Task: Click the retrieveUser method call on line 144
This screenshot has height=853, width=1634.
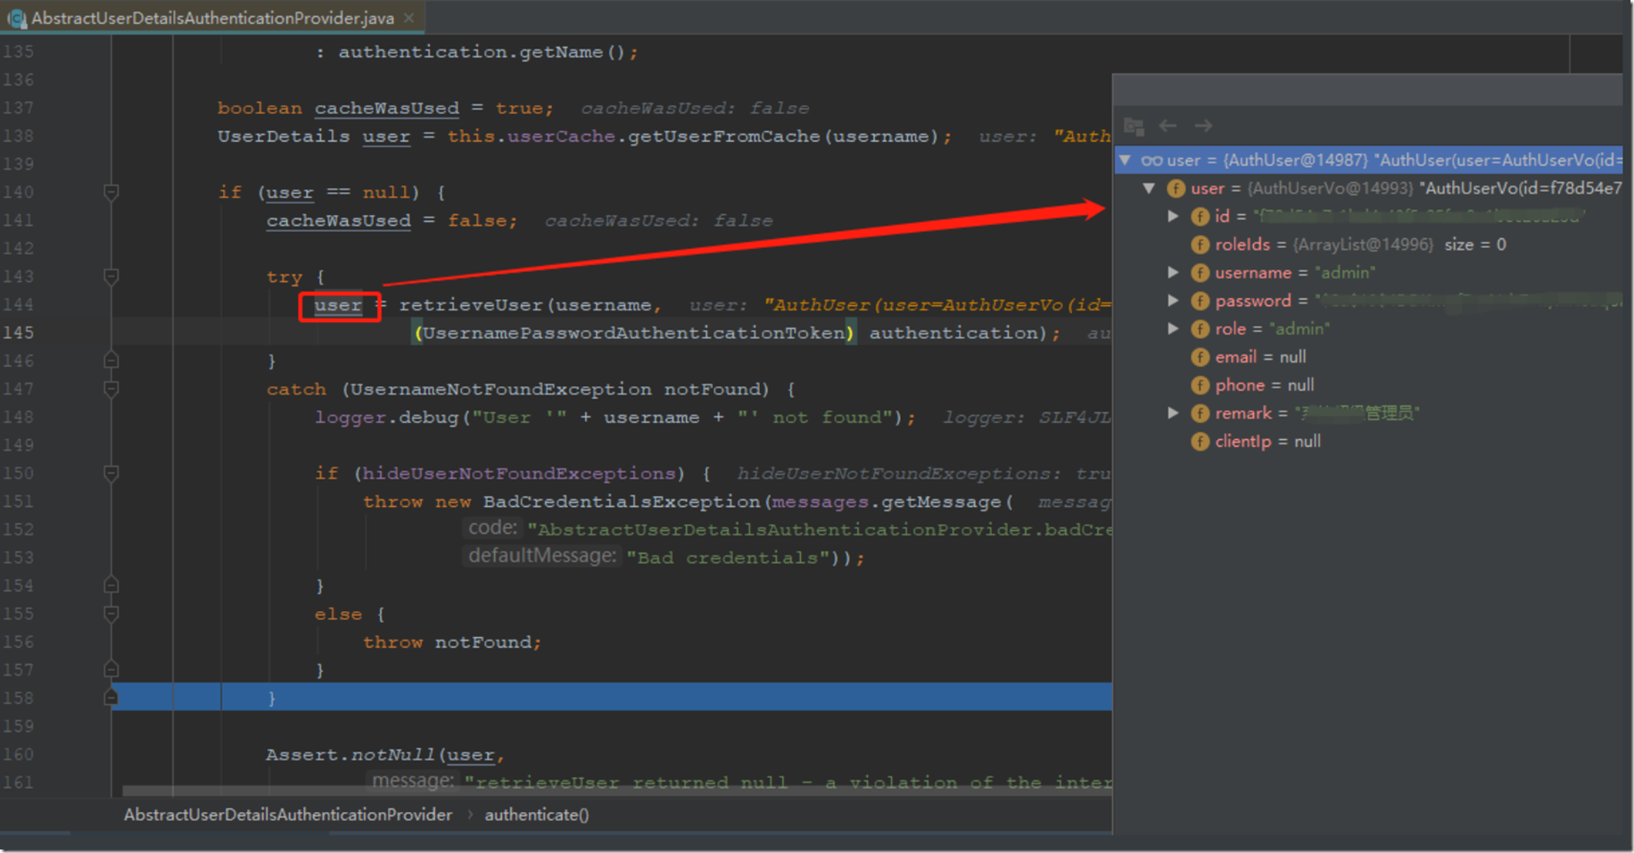Action: (471, 305)
